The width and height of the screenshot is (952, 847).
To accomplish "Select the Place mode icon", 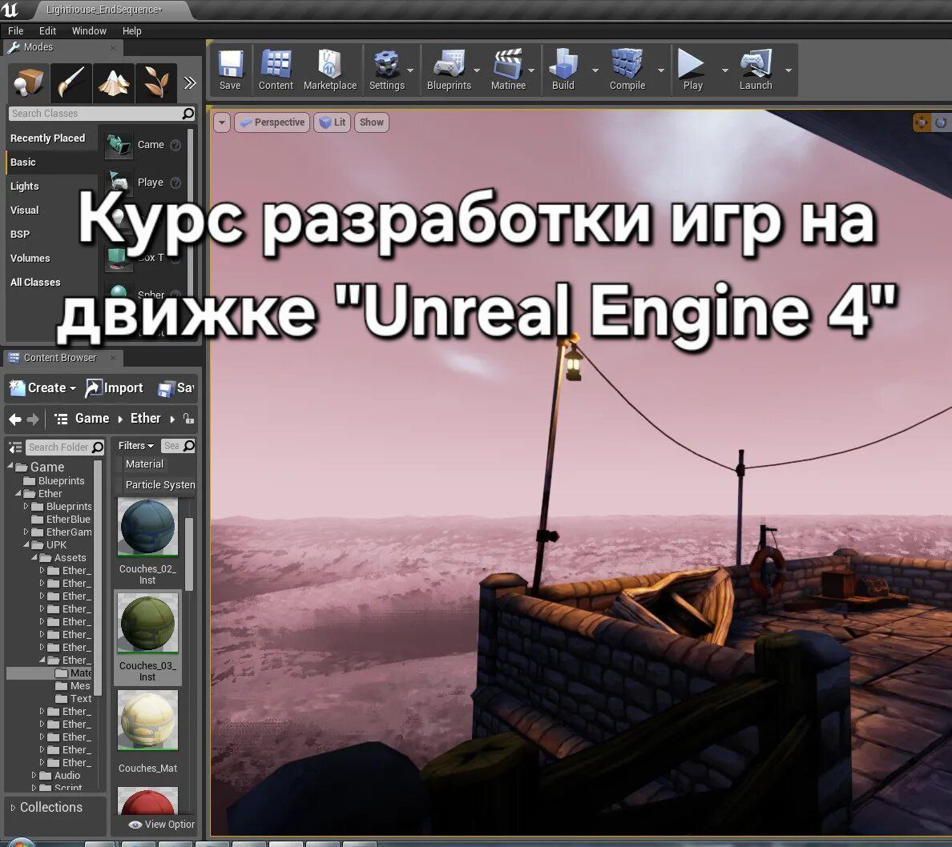I will (28, 82).
